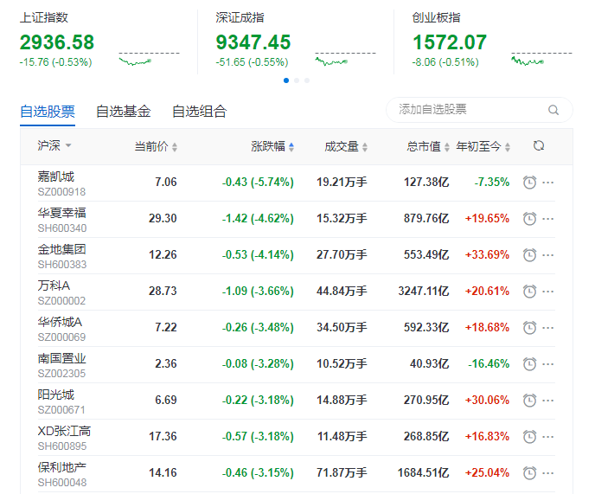Click the 添加自选股票 search field
Viewport: 595px width, 494px height.
pyautogui.click(x=479, y=110)
